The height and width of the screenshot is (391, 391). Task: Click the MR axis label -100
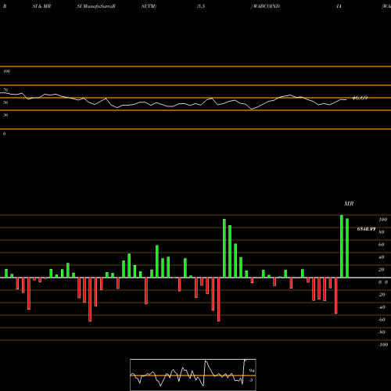point(383,345)
